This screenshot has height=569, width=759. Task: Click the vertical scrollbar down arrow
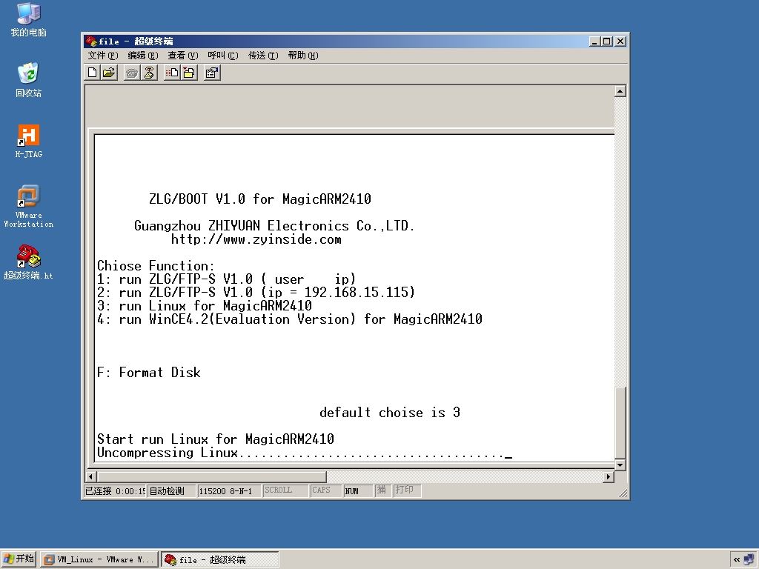(x=620, y=465)
